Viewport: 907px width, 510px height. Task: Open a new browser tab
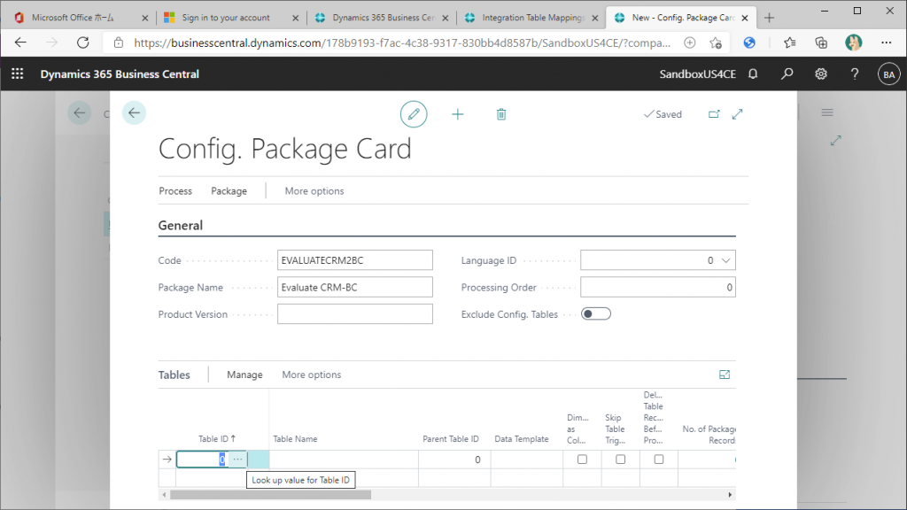point(769,18)
